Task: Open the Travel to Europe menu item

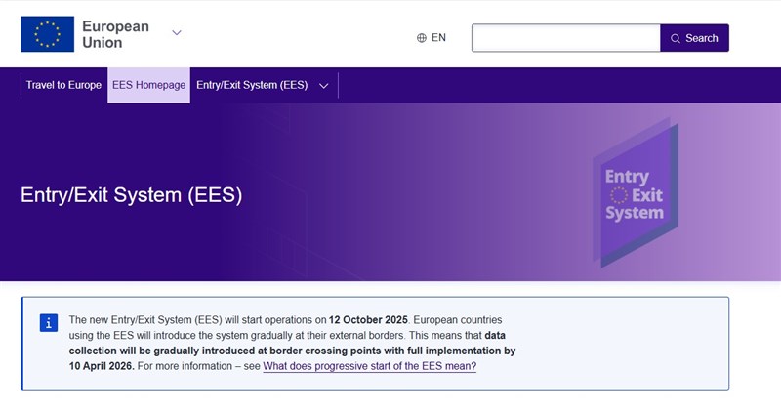Action: tap(63, 85)
